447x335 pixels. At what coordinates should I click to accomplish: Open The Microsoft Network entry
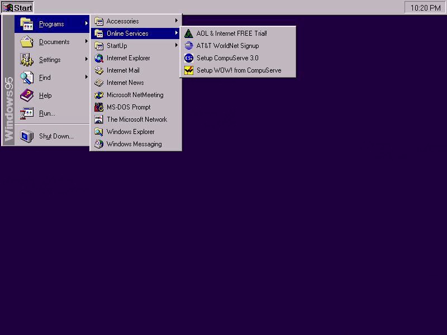pyautogui.click(x=136, y=119)
